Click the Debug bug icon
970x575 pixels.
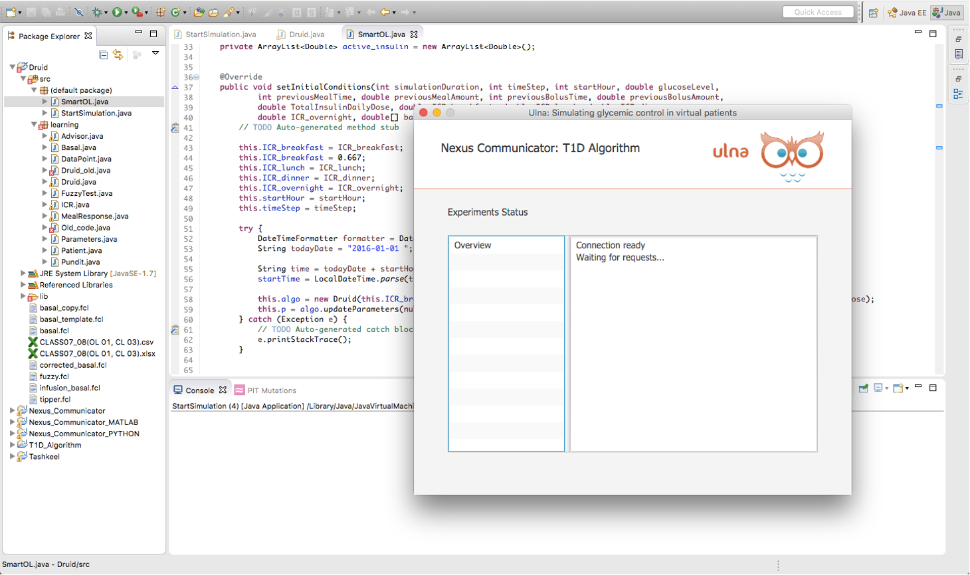(x=98, y=12)
